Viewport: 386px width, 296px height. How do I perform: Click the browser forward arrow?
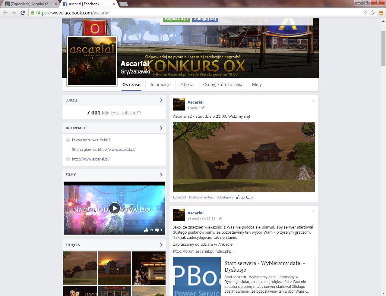coord(14,13)
